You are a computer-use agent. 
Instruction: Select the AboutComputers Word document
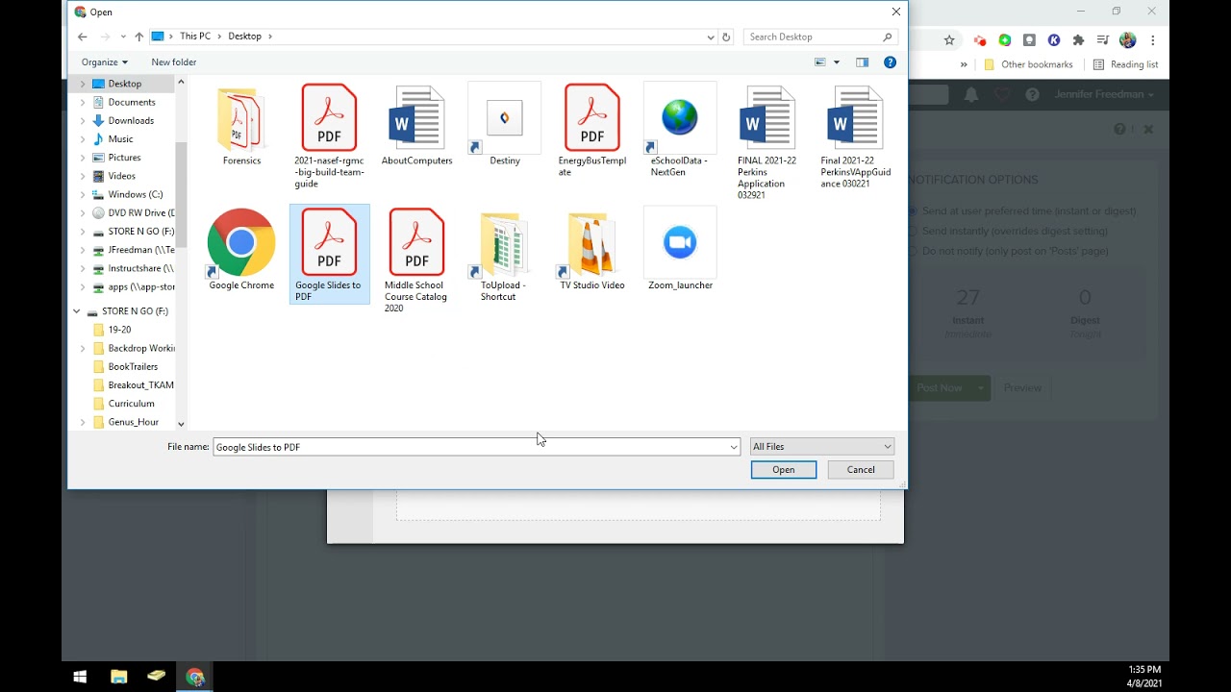coord(416,118)
